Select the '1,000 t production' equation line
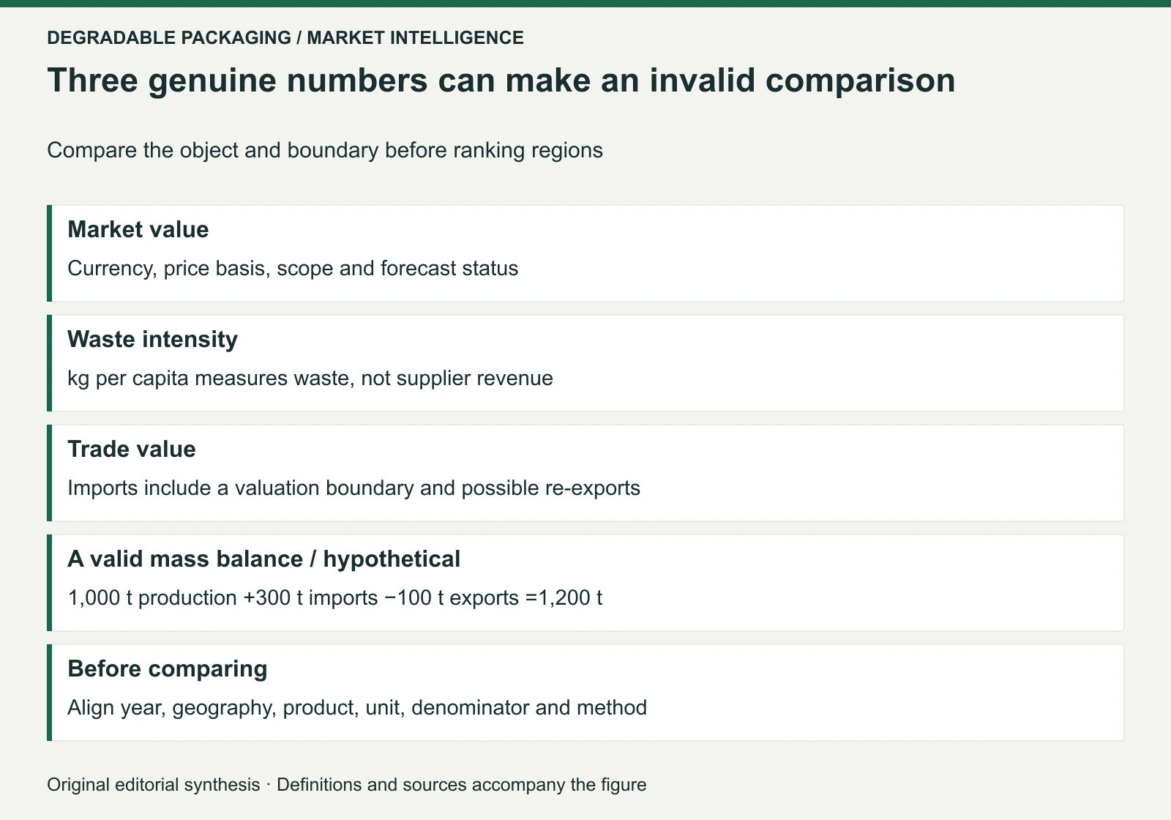The image size is (1171, 820). pos(335,598)
